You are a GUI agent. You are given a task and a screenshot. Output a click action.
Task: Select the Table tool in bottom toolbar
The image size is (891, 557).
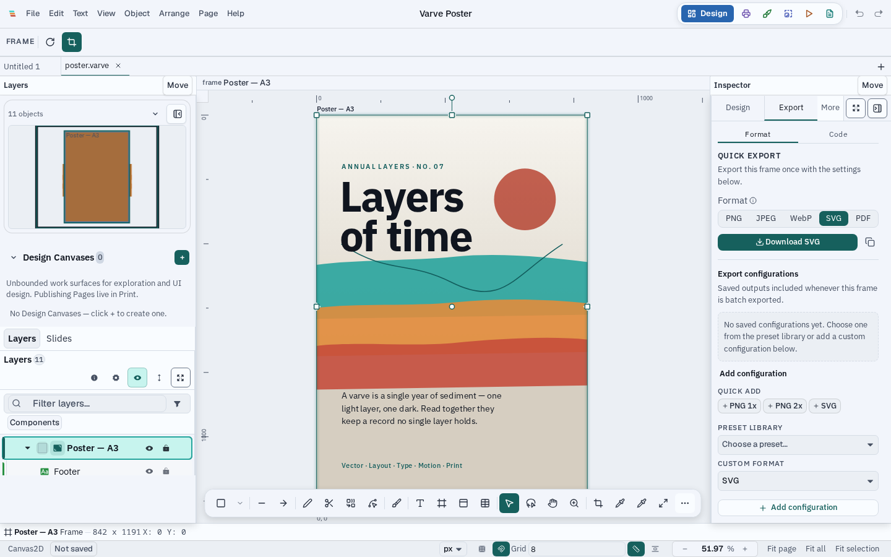(485, 503)
